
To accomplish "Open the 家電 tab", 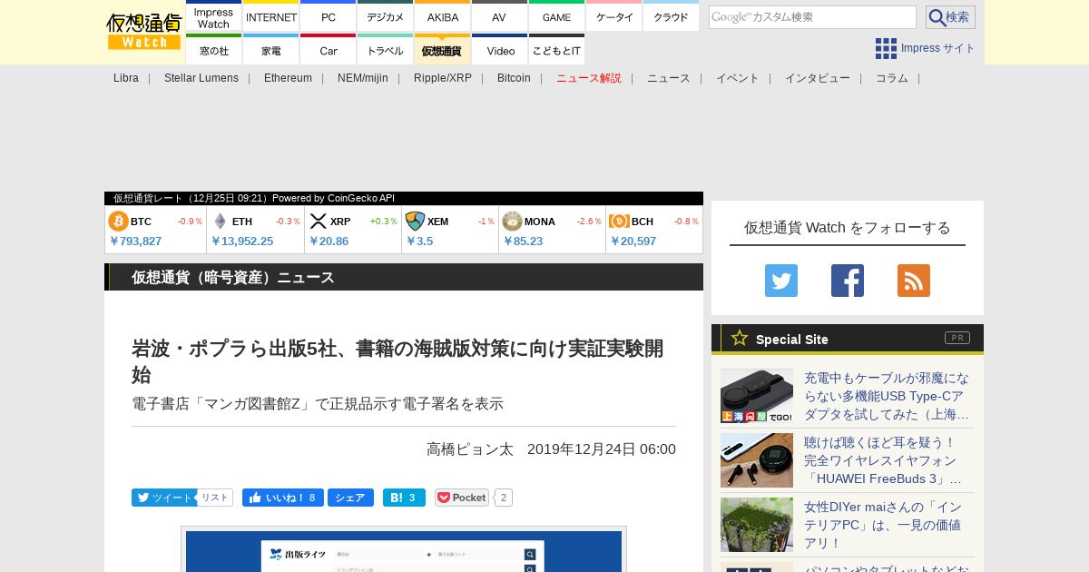I will click(271, 50).
